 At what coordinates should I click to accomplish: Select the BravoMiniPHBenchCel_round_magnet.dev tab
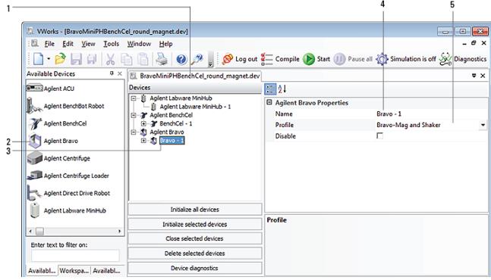click(195, 76)
